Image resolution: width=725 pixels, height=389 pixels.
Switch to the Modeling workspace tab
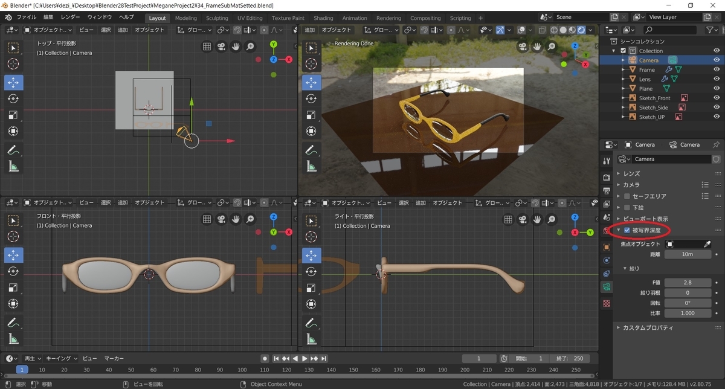[x=186, y=18]
